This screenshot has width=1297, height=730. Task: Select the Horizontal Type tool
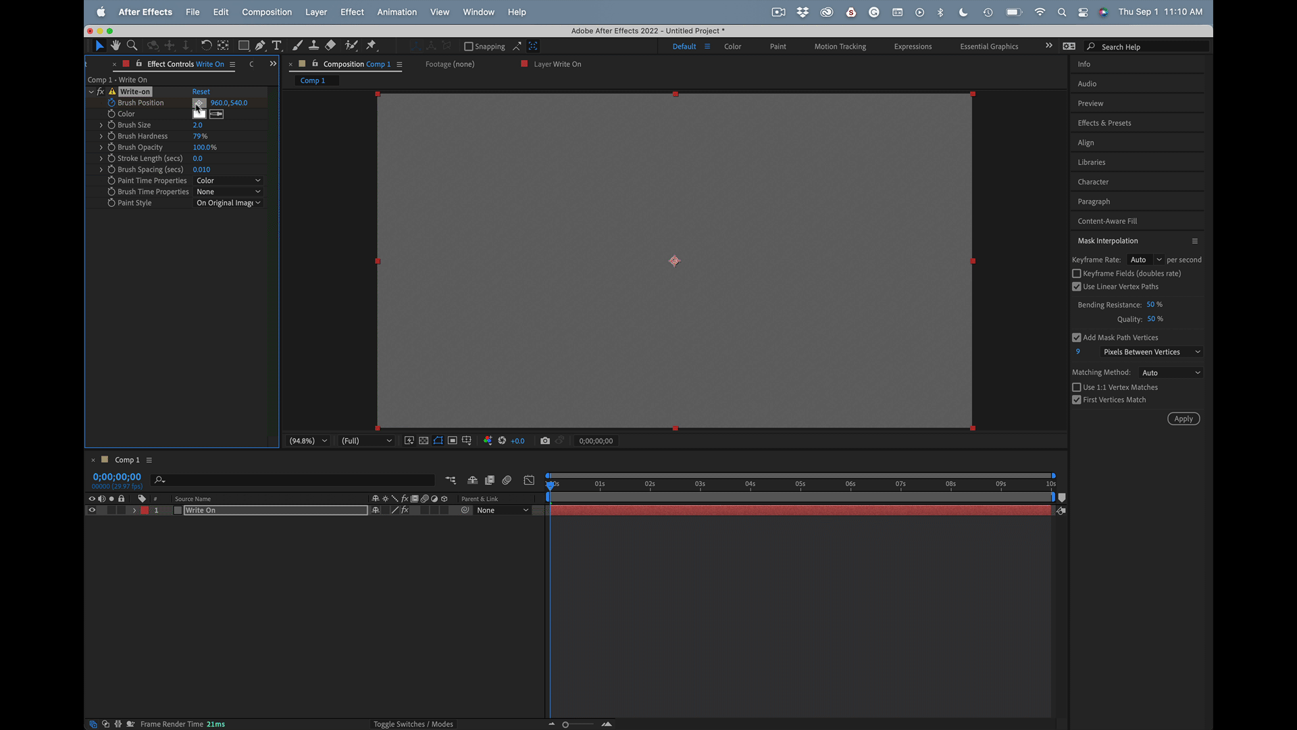277,45
